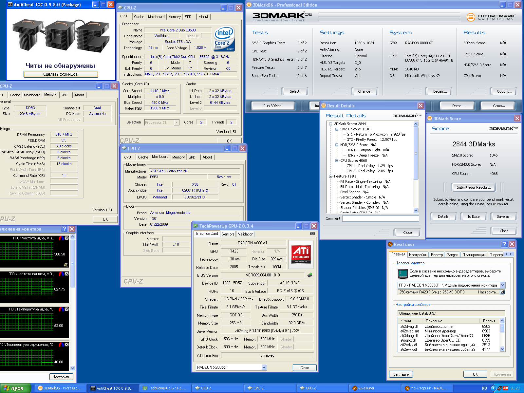The width and height of the screenshot is (524, 393).
Task: Click the GPU-Z screenshot camera icon
Action: point(312,234)
